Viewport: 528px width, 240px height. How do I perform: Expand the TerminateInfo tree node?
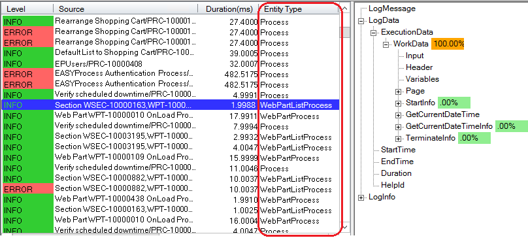399,139
